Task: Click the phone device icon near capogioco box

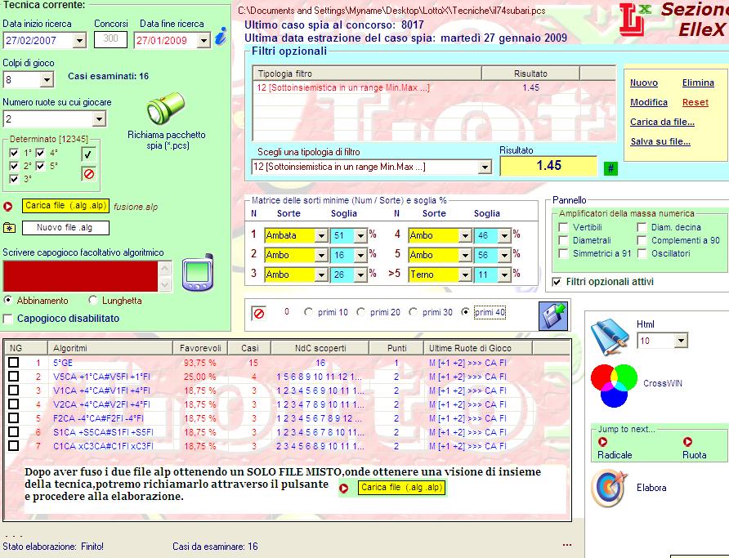Action: [198, 273]
